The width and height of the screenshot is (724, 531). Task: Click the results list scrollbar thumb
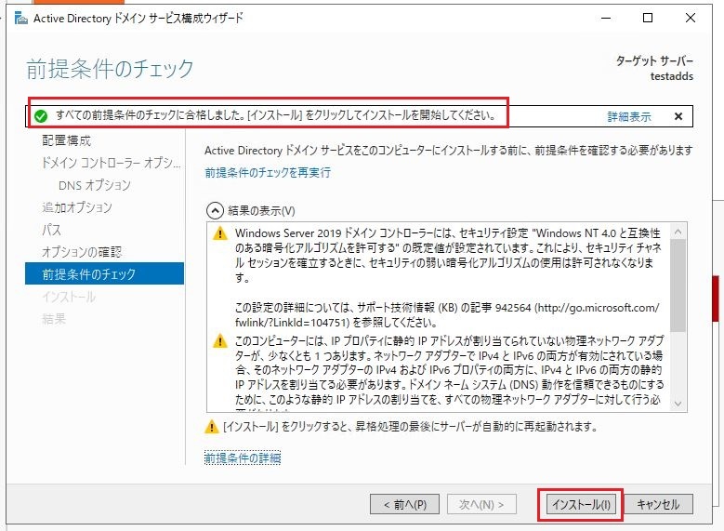coord(678,285)
